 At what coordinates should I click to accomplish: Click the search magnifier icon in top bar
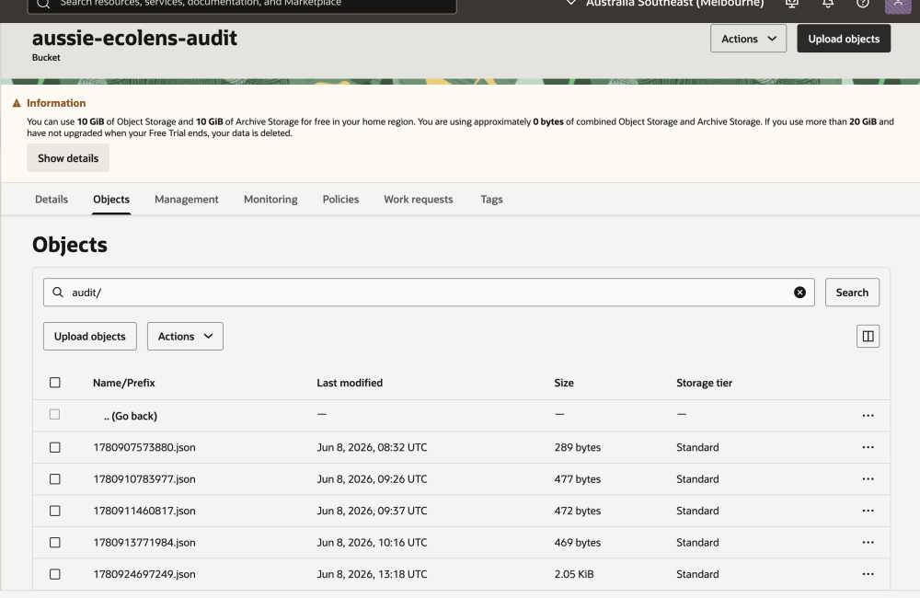(43, 4)
